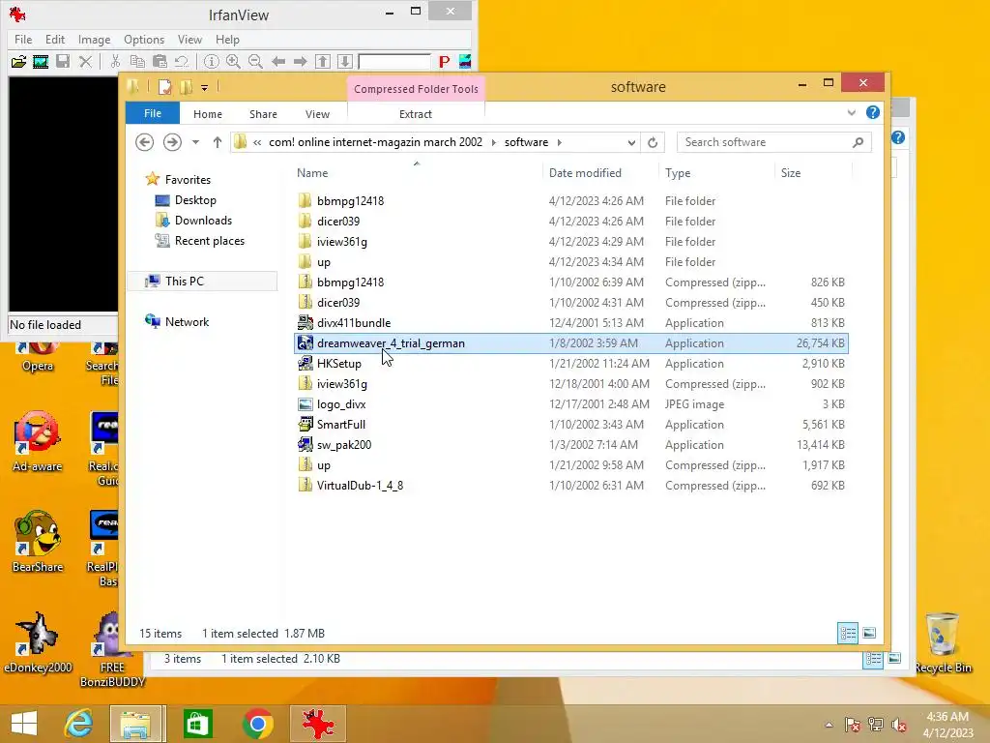Expand the address bar history dropdown
Image resolution: width=990 pixels, height=743 pixels.
(631, 143)
